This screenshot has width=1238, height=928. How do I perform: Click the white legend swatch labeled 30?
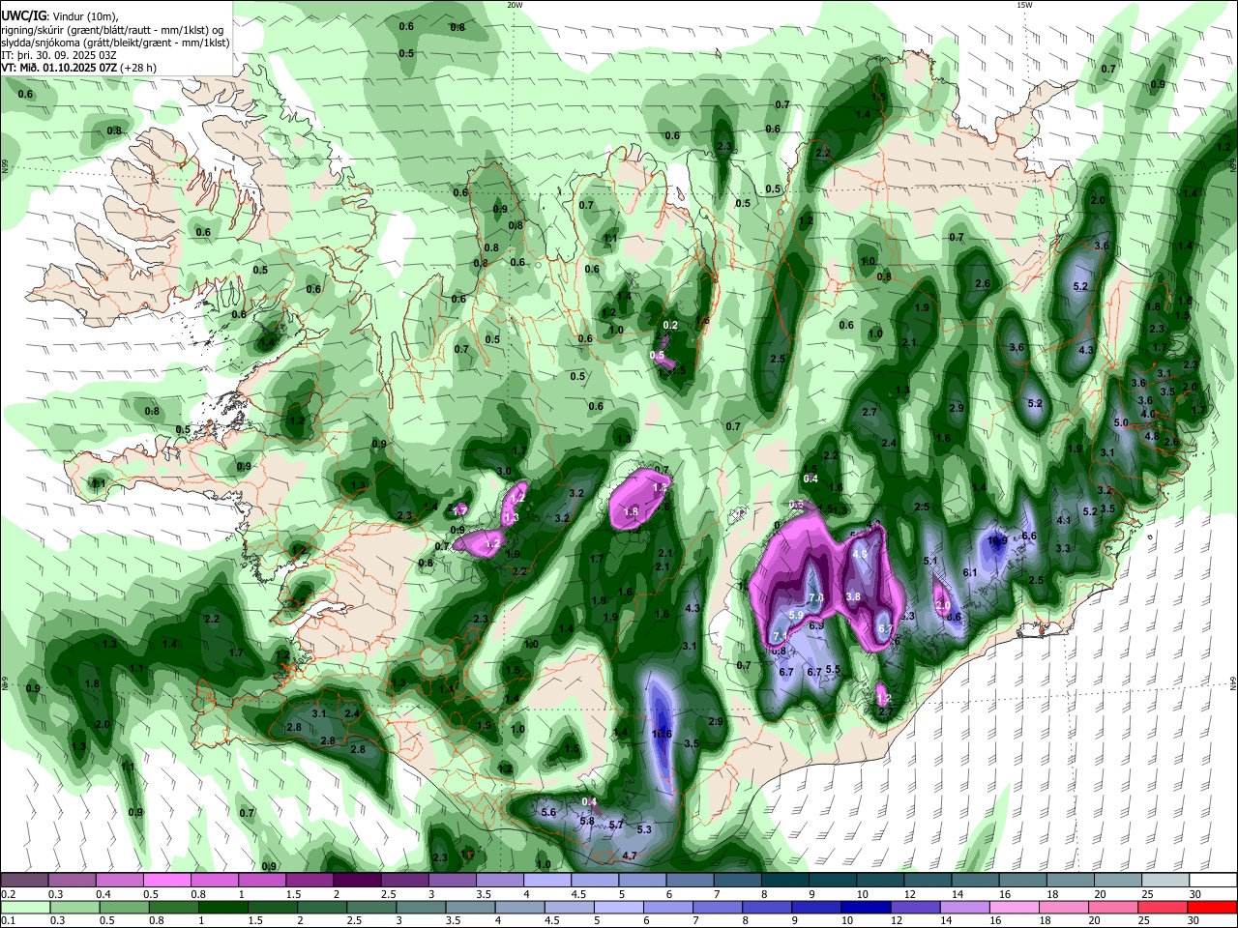pyautogui.click(x=1213, y=880)
